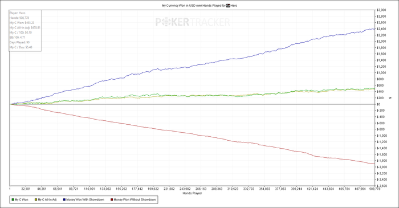Click the green My C Won legend swatch

tap(13, 200)
